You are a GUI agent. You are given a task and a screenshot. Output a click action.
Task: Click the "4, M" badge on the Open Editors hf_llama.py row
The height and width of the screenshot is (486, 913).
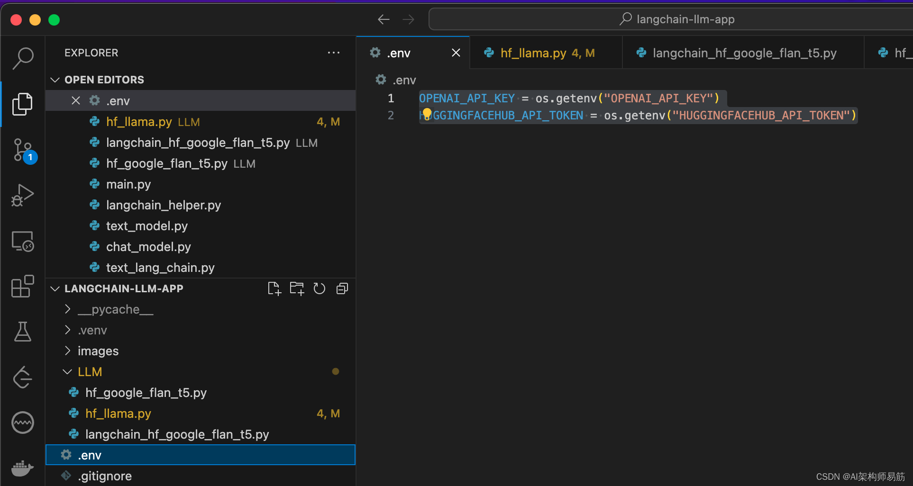click(x=328, y=122)
